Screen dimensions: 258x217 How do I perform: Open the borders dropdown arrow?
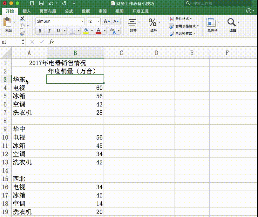(x=78, y=31)
